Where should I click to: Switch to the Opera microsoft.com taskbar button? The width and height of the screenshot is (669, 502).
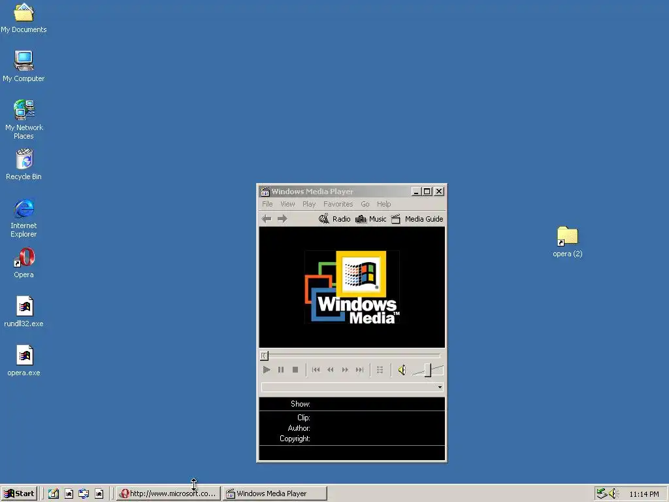point(169,494)
